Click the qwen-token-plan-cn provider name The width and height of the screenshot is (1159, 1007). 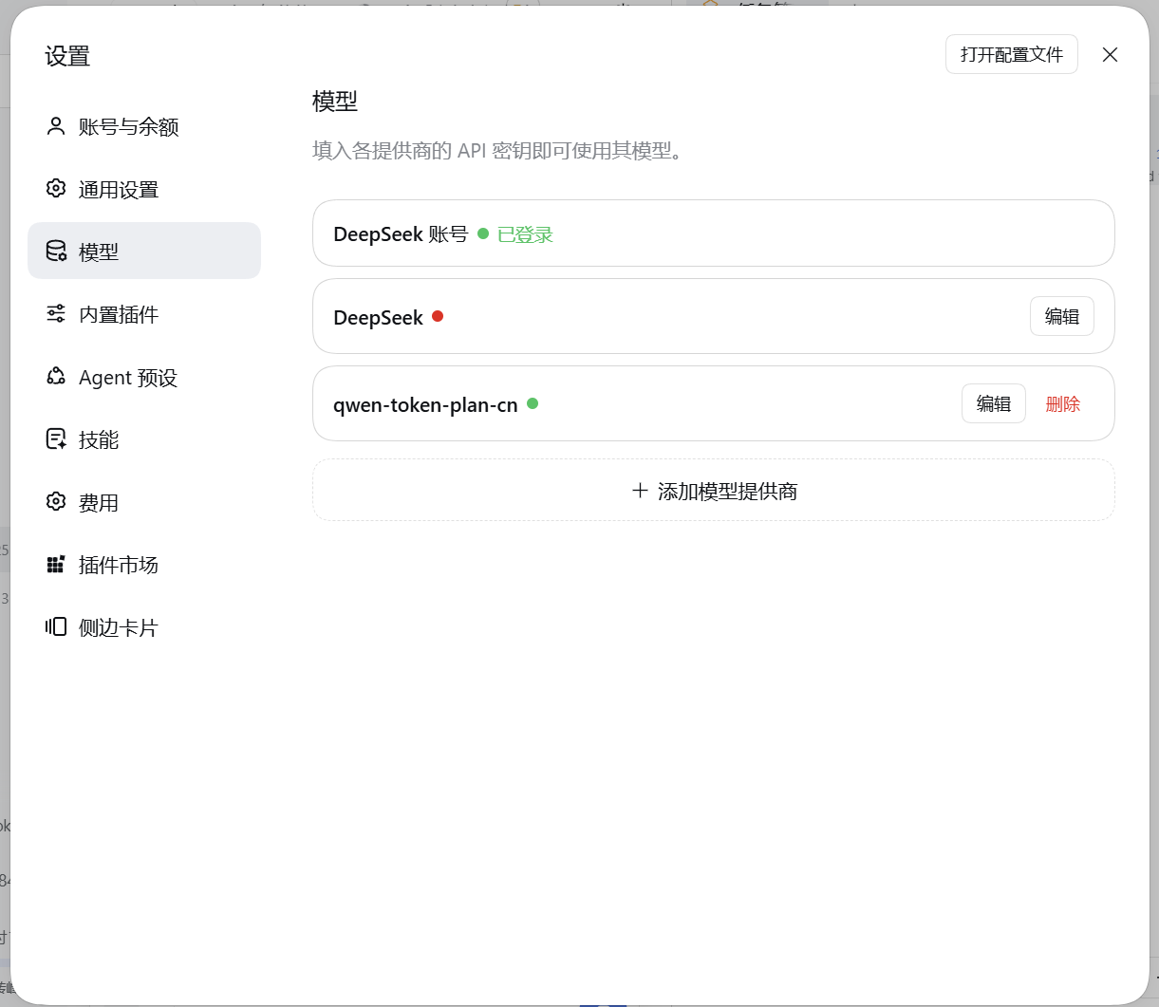pos(425,405)
